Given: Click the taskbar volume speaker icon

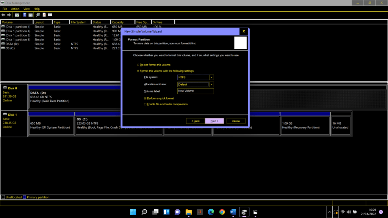Looking at the screenshot, I should (x=349, y=212).
